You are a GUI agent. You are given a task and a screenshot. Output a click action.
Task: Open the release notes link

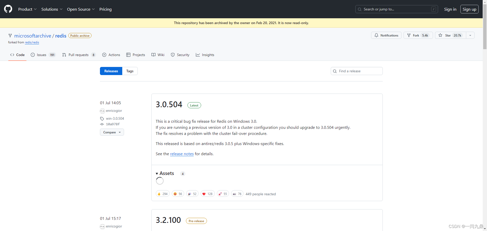[182, 154]
